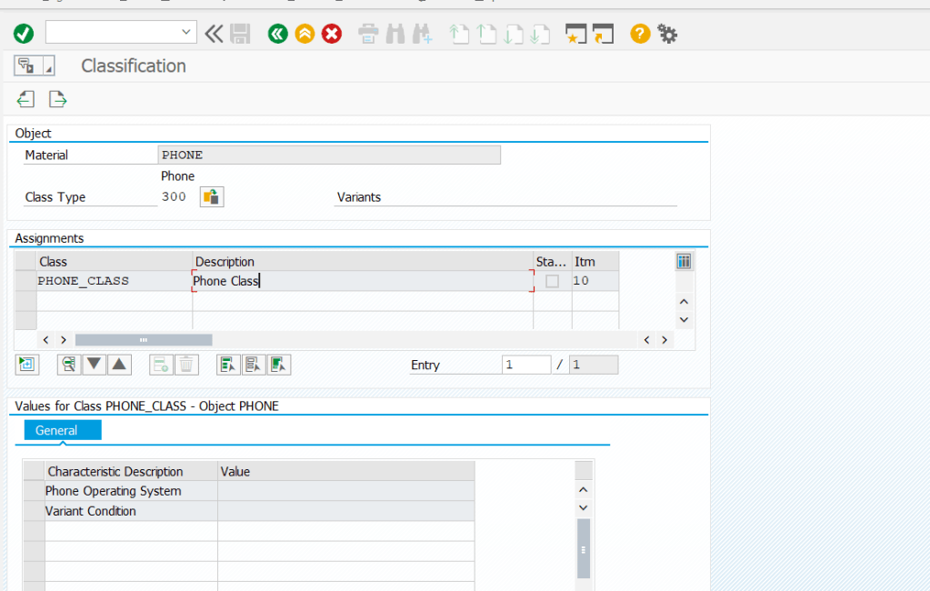
Task: Click the Exit arrow button below Classification title
Action: coord(56,99)
